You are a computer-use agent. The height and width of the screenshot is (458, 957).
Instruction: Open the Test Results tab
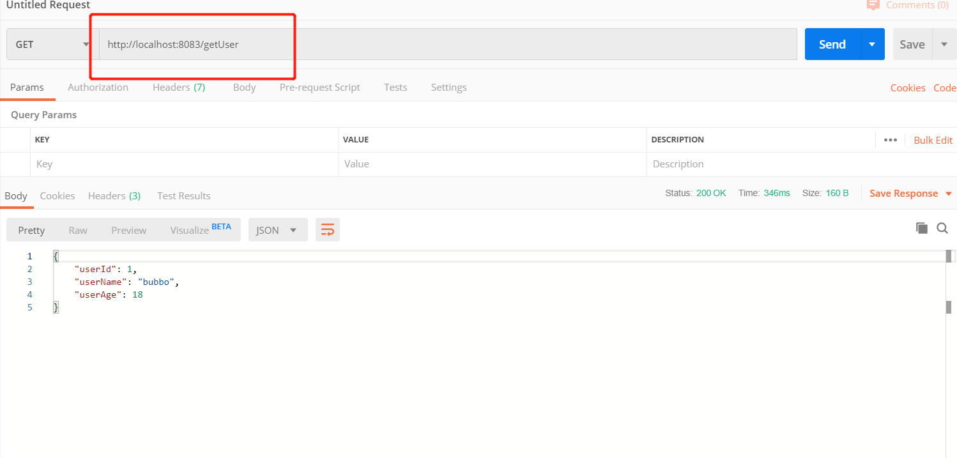tap(184, 196)
